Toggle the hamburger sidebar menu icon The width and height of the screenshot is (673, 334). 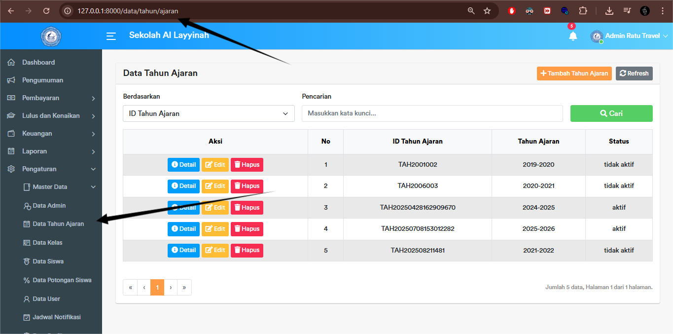tap(111, 36)
